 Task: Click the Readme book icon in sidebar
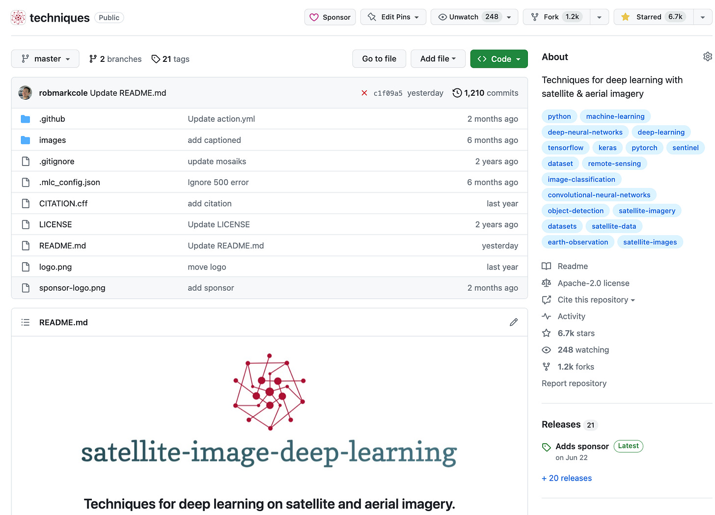click(546, 266)
